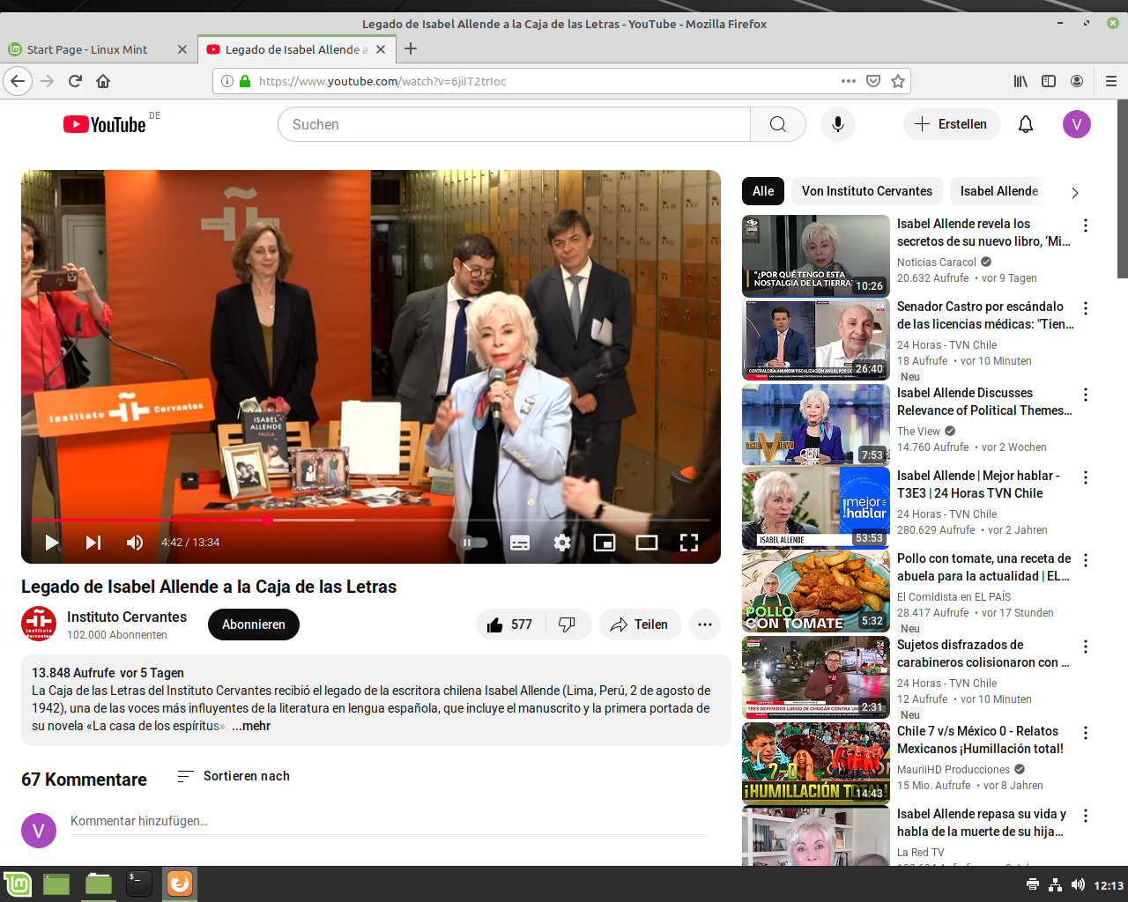Save page to Pocket
Image resolution: width=1128 pixels, height=902 pixels.
[873, 81]
